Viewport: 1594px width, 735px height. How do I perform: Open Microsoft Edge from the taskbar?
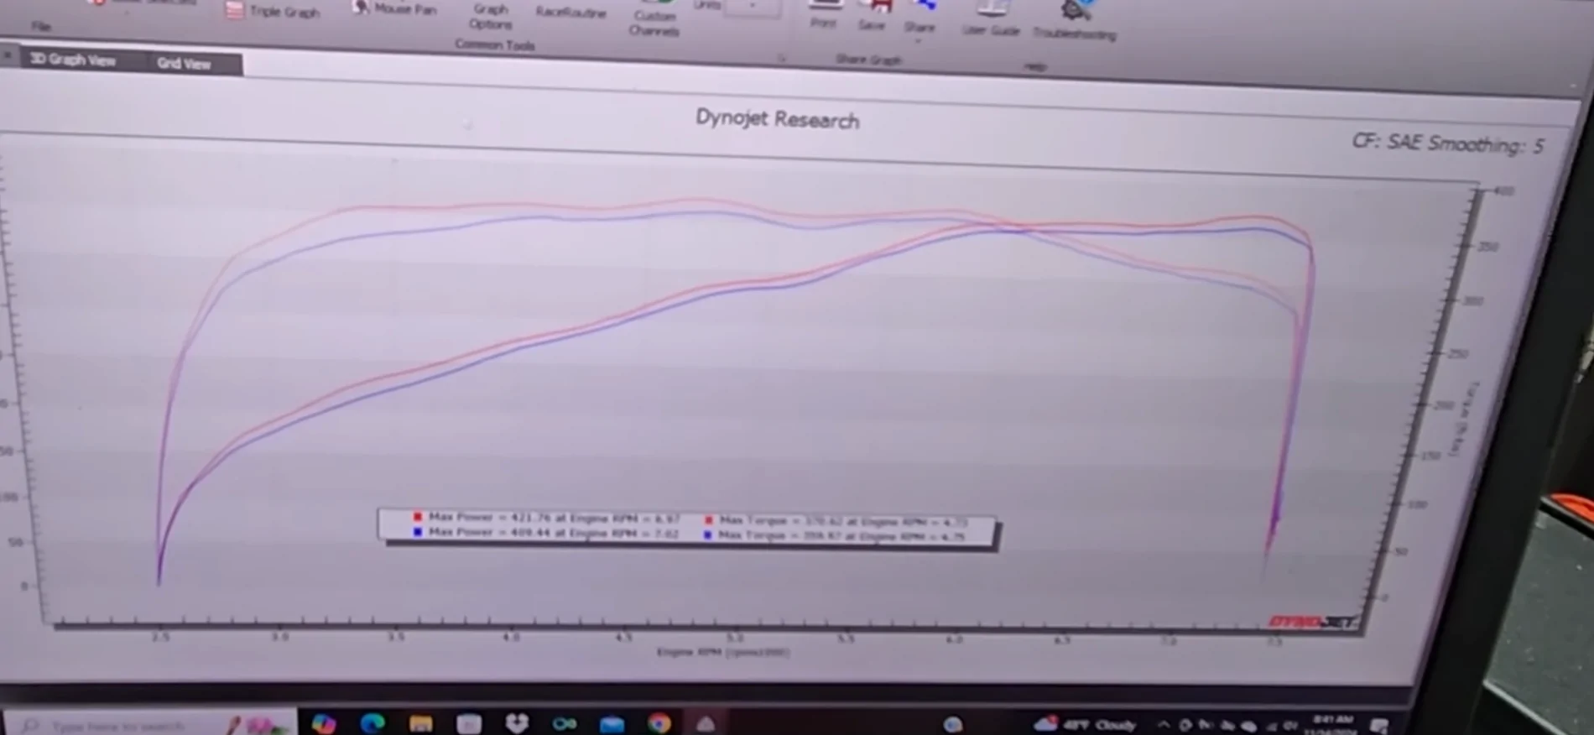[372, 722]
